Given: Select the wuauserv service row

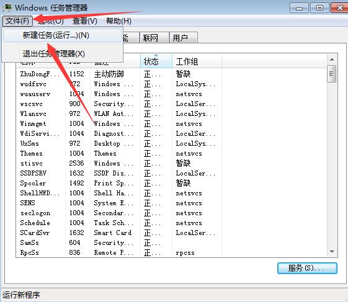Looking at the screenshot, I should [119, 94].
